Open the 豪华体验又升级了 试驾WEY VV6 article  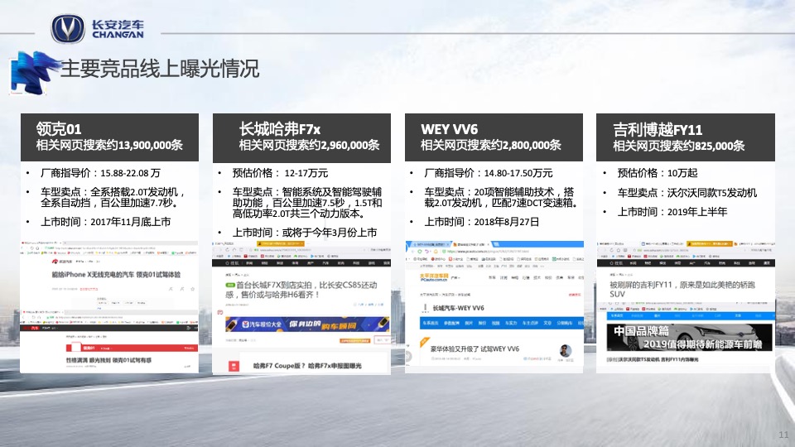(475, 348)
